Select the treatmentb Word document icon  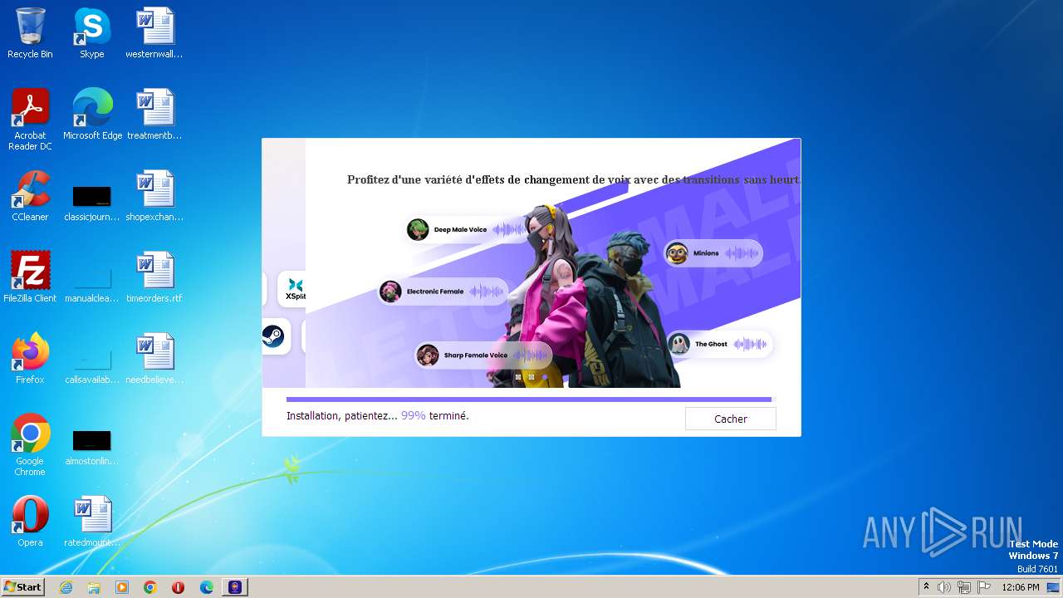tap(154, 115)
